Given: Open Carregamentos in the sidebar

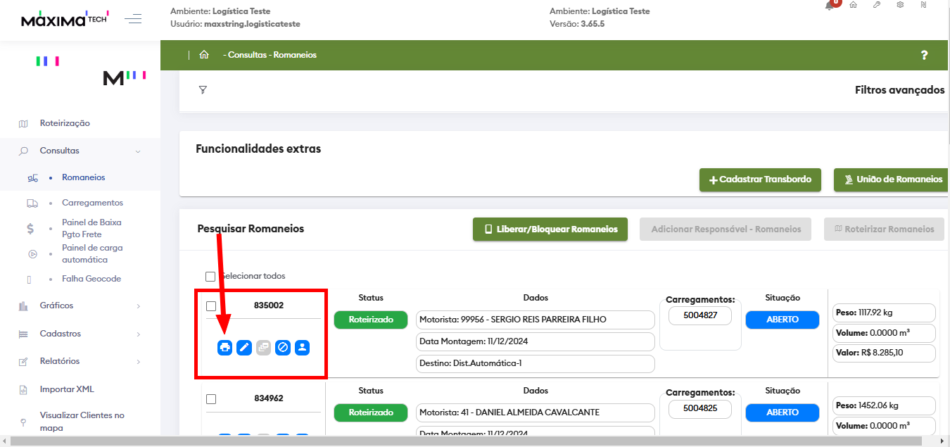Looking at the screenshot, I should [x=92, y=203].
